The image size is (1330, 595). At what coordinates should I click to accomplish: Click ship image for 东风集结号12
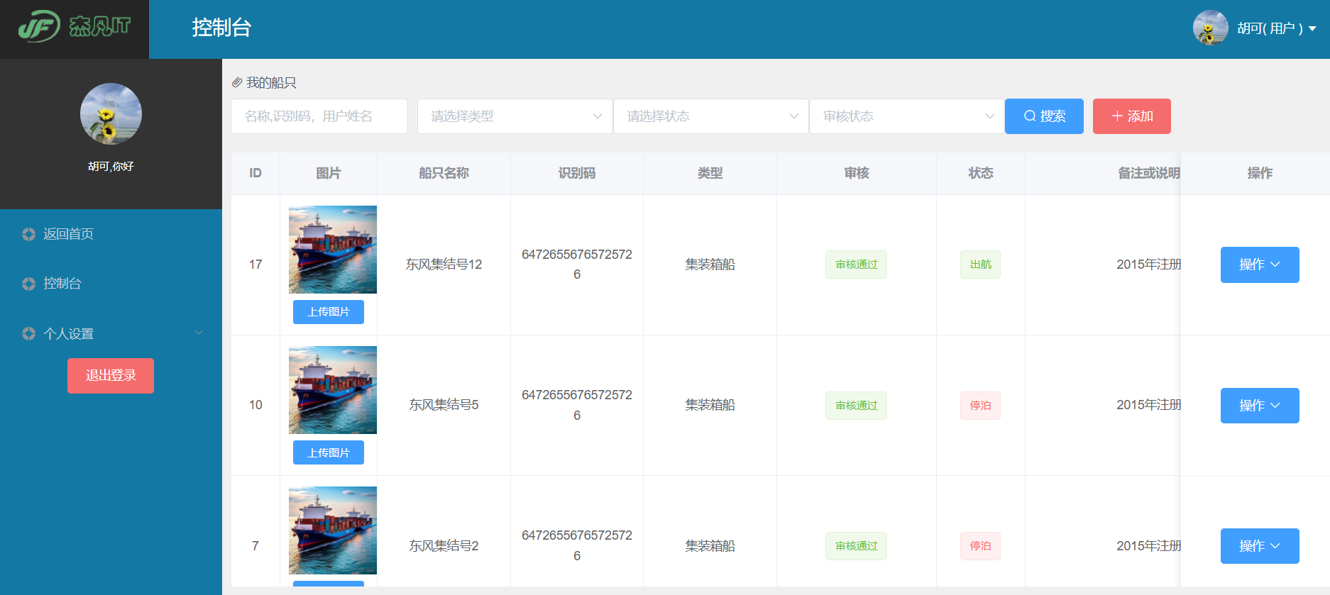[x=333, y=250]
